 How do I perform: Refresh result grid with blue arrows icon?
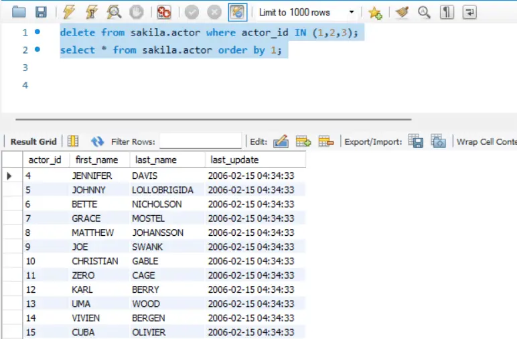pos(97,141)
